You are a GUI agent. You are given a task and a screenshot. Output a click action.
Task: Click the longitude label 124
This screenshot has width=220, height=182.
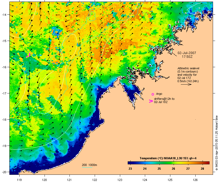[145, 180]
